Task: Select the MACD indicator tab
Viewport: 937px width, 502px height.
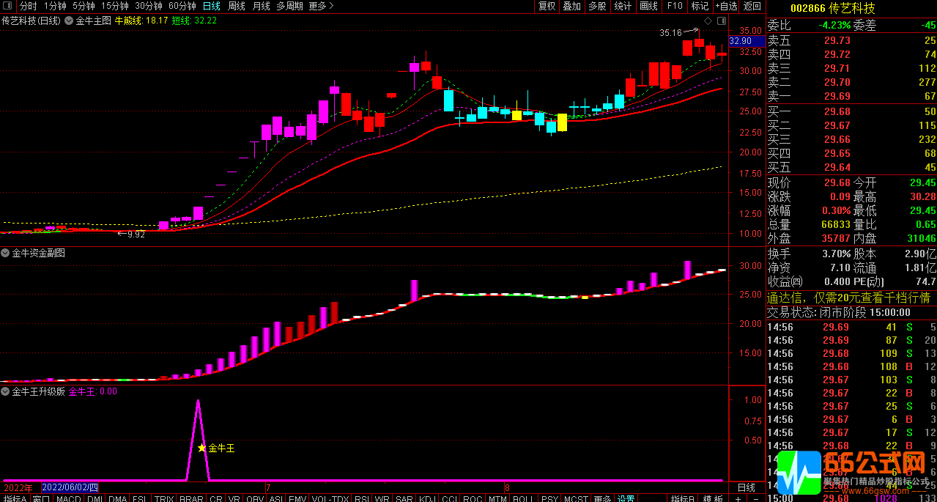Action: point(69,498)
